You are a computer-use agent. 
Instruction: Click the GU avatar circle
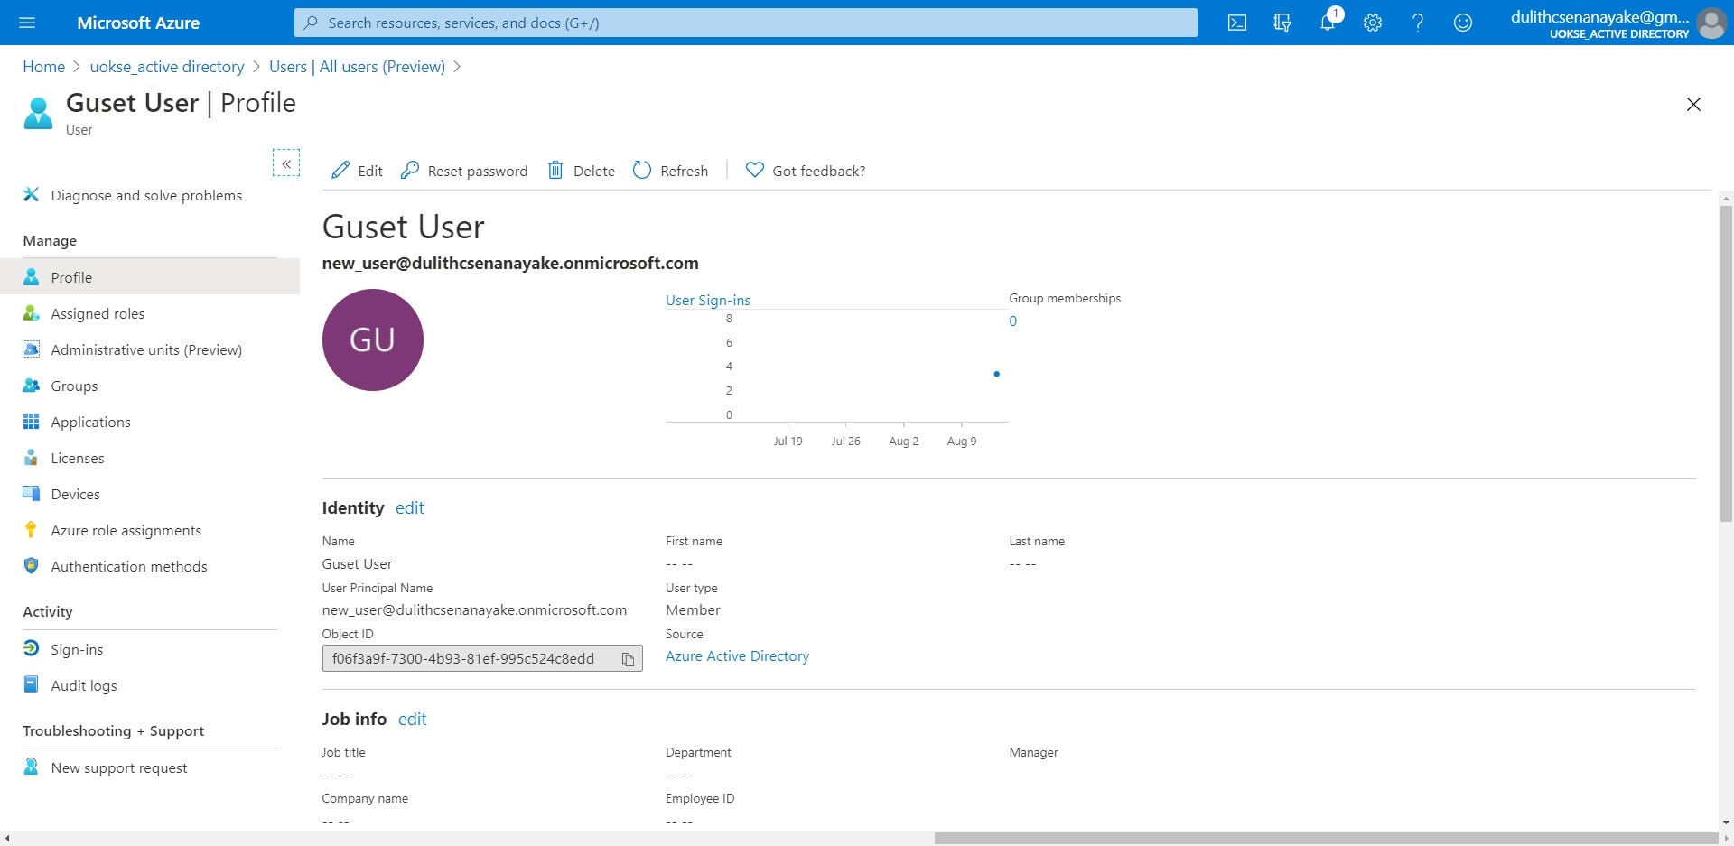372,339
